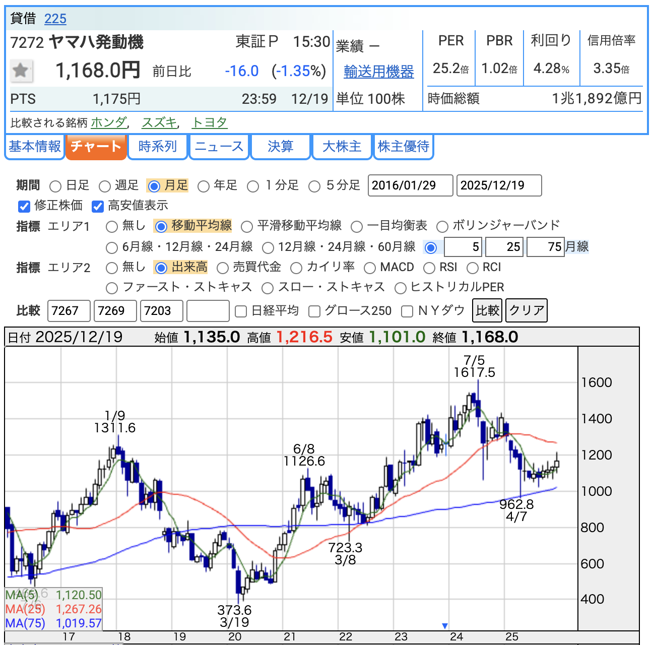This screenshot has height=645, width=653.
Task: Click the star favorite icon
Action: (x=21, y=71)
